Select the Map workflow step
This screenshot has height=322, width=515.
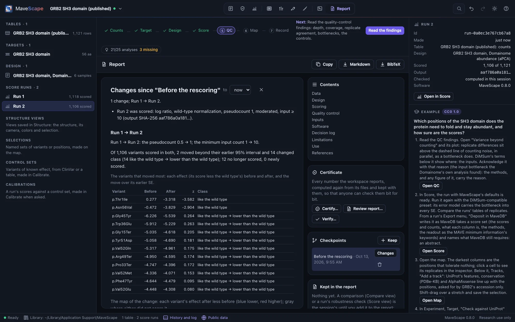pos(251,30)
